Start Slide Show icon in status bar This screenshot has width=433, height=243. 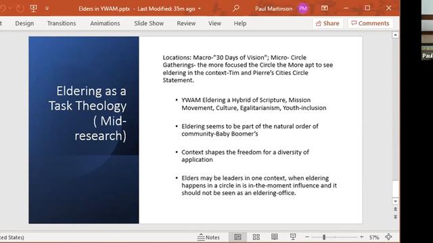tap(293, 237)
